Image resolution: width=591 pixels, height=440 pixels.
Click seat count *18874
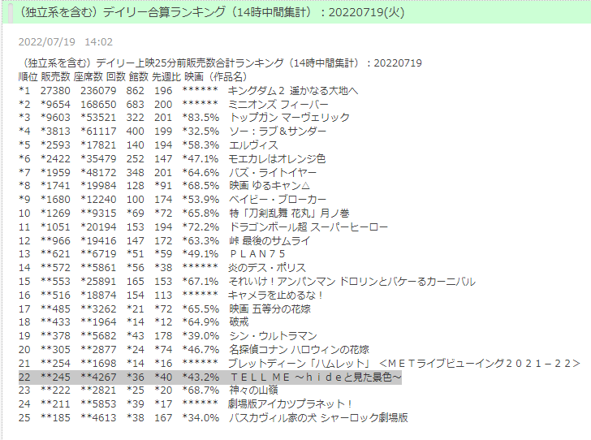click(x=98, y=295)
